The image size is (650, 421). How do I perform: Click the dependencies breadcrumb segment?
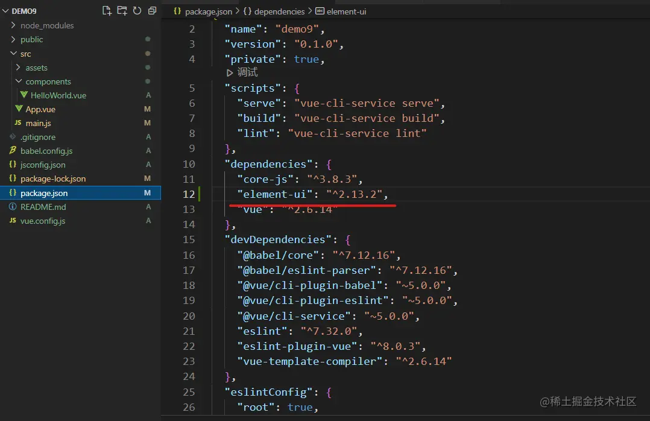pos(279,11)
